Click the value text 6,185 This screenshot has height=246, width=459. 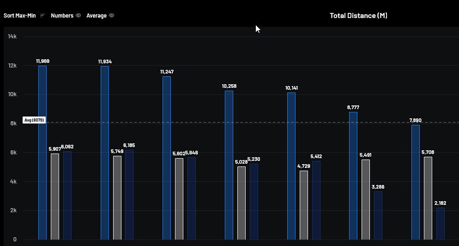click(129, 146)
